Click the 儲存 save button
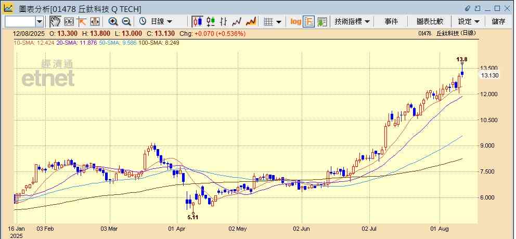 [x=498, y=22]
